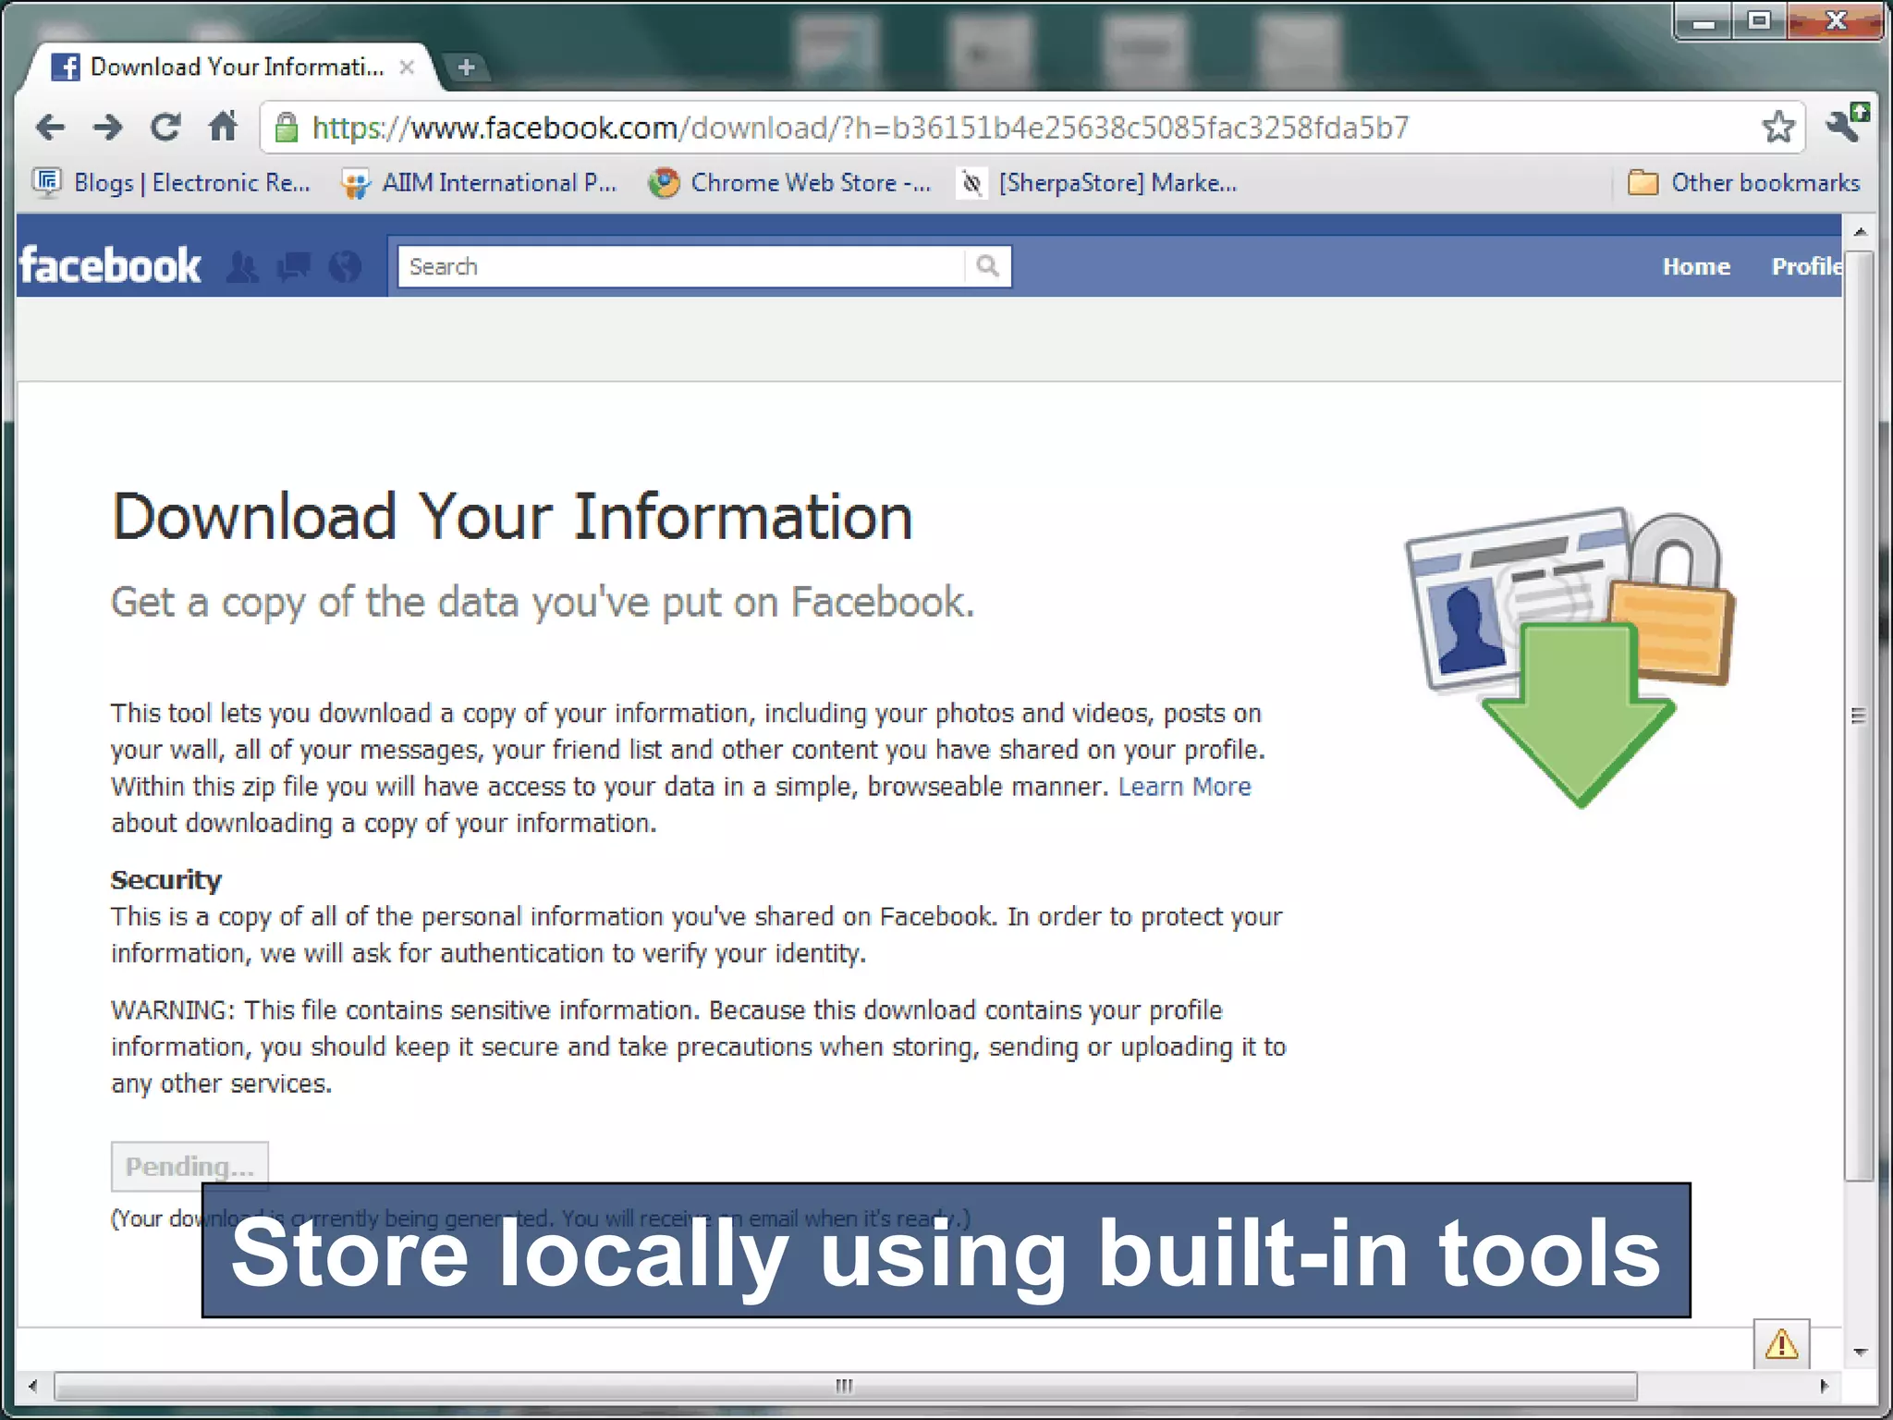
Task: Open Chrome Web Store bookmark
Action: 790,183
